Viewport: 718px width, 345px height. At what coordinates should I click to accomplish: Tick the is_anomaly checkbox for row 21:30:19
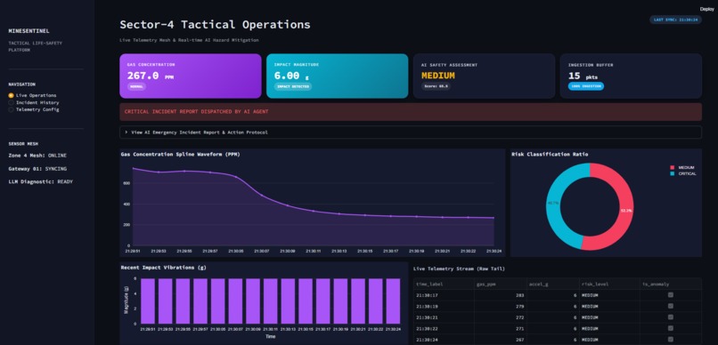tap(671, 306)
